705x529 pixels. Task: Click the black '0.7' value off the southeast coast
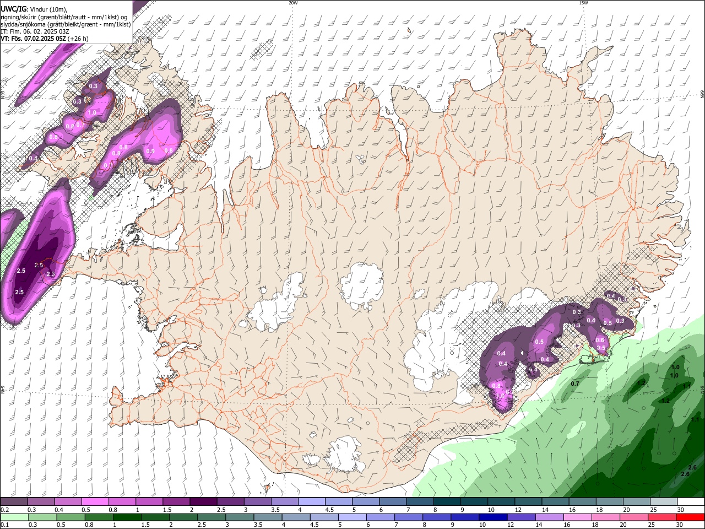click(x=575, y=383)
